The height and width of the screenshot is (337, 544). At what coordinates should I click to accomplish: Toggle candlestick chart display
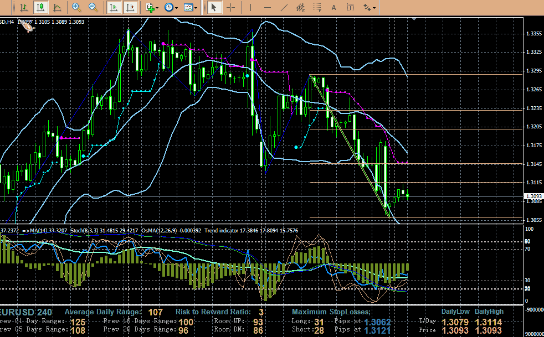click(40, 8)
